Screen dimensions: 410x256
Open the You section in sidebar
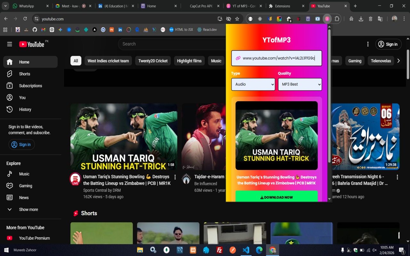[30, 98]
